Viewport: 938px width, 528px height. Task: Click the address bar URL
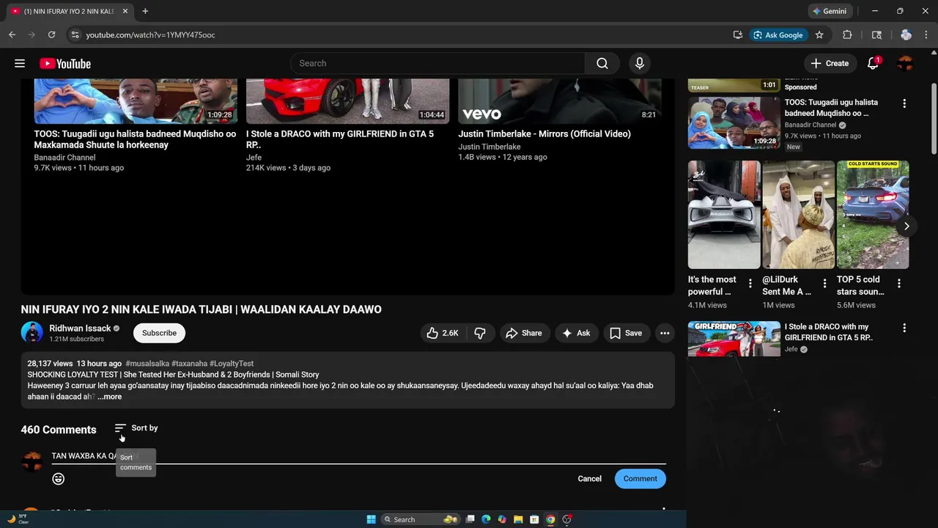150,34
